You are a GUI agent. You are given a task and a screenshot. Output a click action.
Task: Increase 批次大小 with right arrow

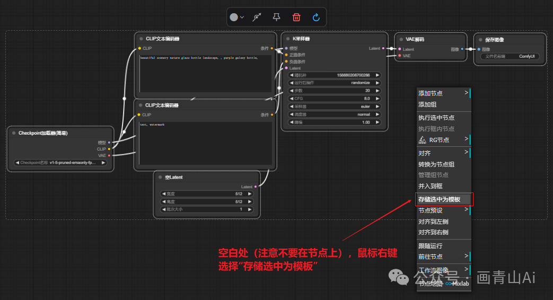(x=250, y=209)
